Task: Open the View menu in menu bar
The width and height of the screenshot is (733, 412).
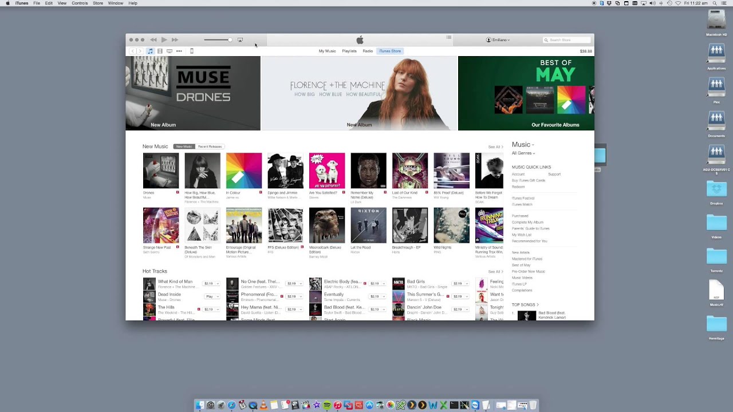Action: 62,3
